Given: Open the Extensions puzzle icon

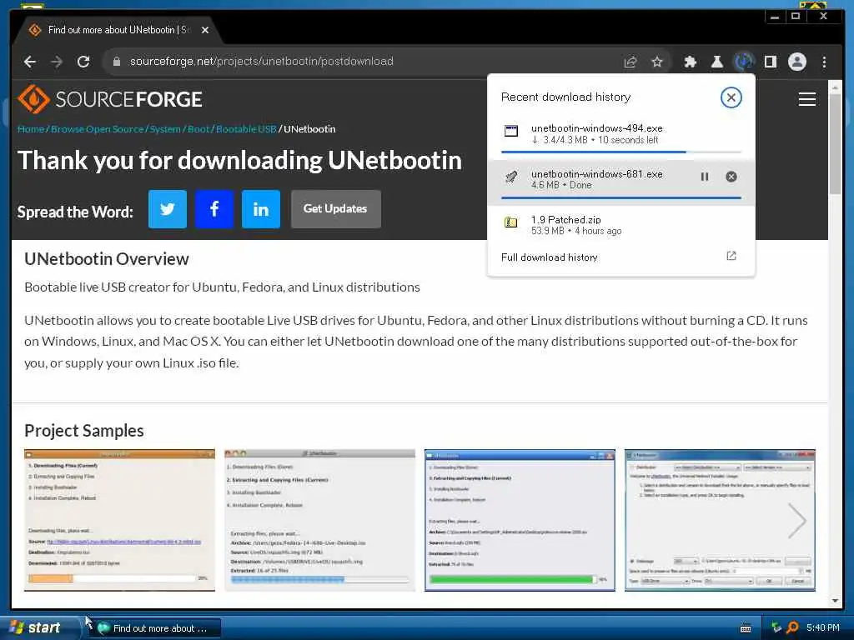Looking at the screenshot, I should click(690, 62).
